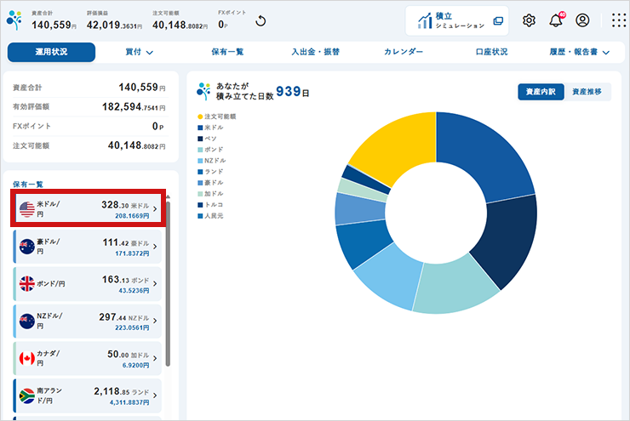630x421 pixels.
Task: Open the notifications bell
Action: pos(557,20)
